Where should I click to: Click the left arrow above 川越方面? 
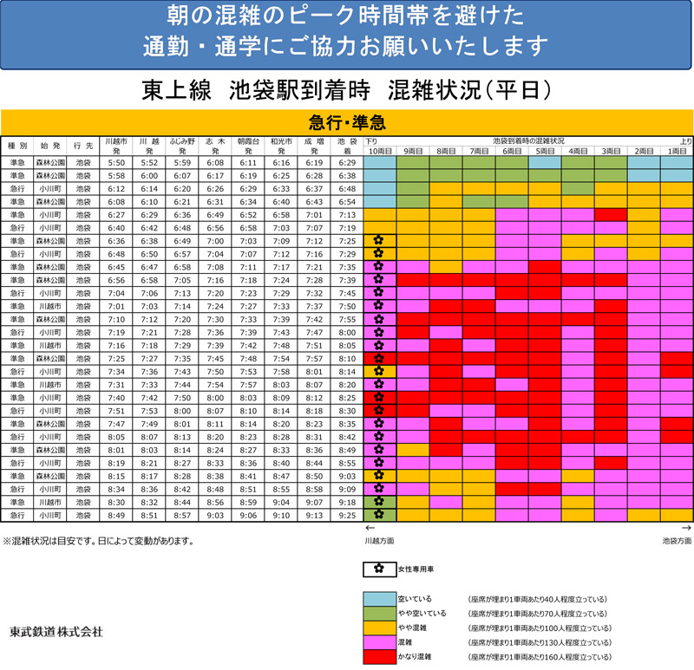(370, 527)
